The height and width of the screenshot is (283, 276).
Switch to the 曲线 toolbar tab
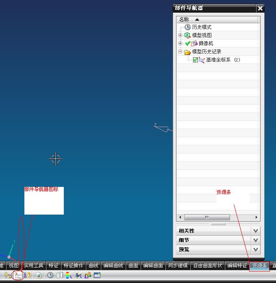[x=93, y=265]
